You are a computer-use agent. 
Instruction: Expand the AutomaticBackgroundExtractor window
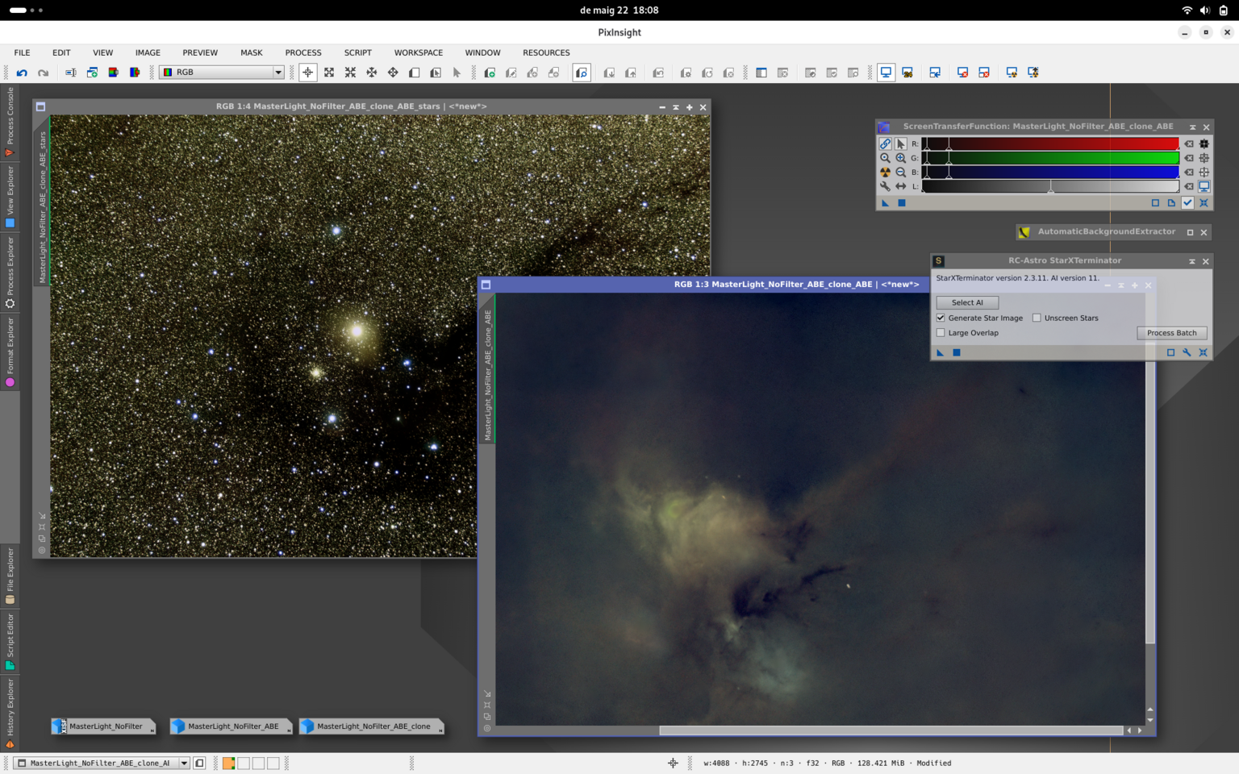click(1190, 232)
